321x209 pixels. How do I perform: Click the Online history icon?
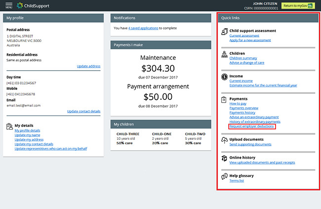coord(225,158)
